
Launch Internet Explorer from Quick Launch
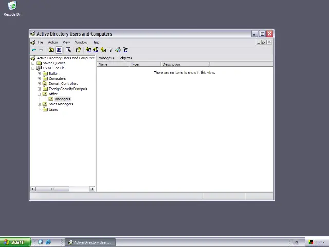(48, 242)
